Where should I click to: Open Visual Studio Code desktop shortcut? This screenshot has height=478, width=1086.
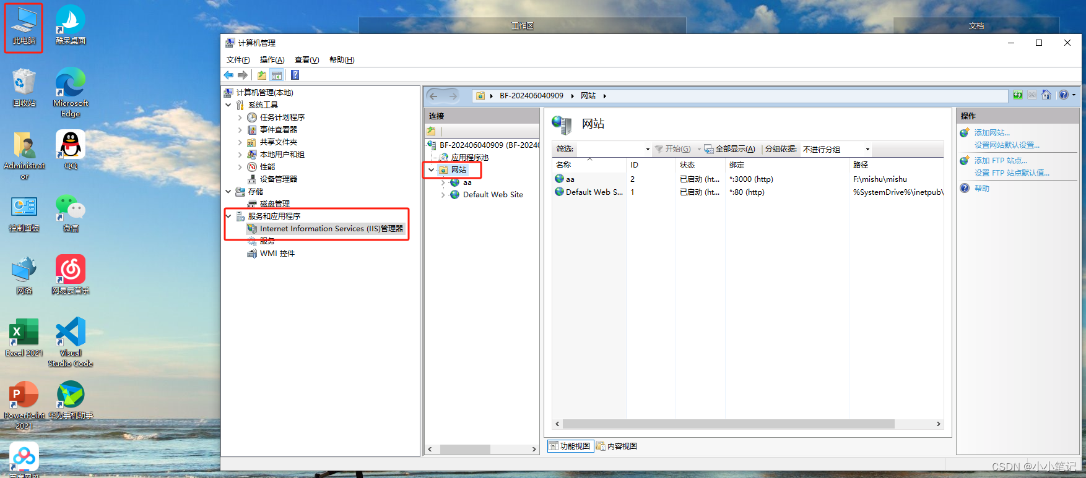pyautogui.click(x=71, y=342)
